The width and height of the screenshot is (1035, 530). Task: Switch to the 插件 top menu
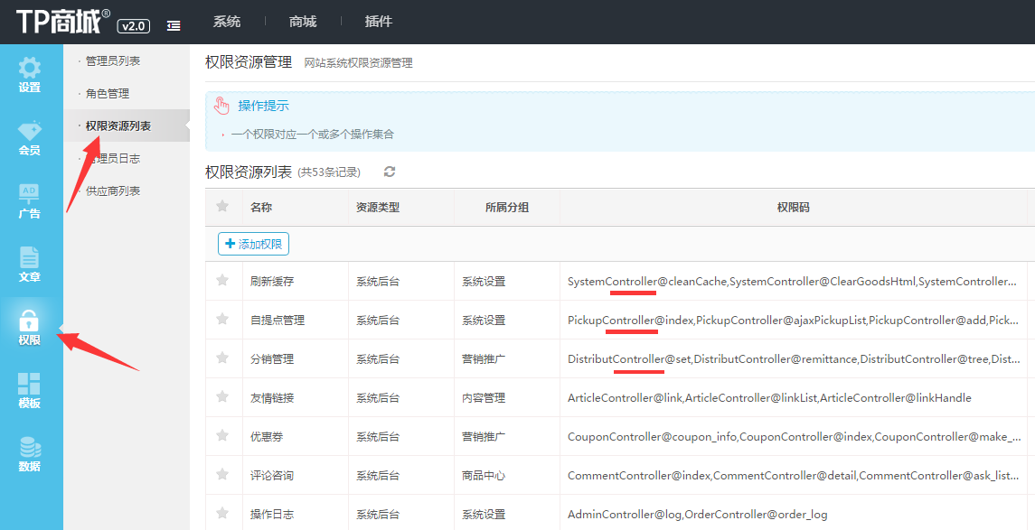[x=379, y=22]
